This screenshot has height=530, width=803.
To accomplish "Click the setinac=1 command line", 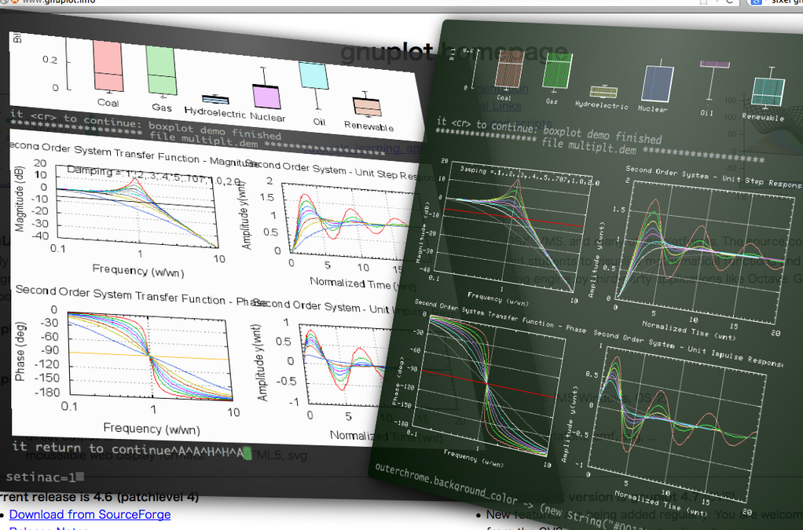I will (x=45, y=477).
